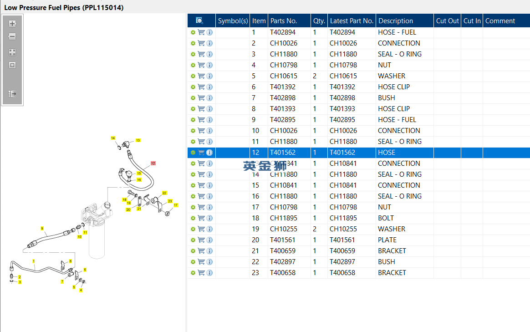The height and width of the screenshot is (332, 530).
Task: Click the Cut Out column header
Action: pos(447,20)
